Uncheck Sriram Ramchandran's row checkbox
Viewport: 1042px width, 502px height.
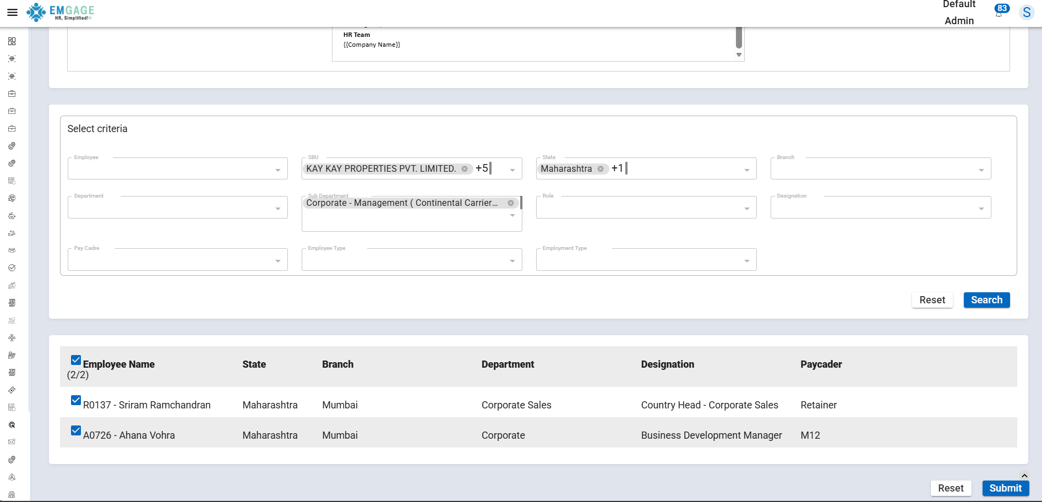point(75,400)
